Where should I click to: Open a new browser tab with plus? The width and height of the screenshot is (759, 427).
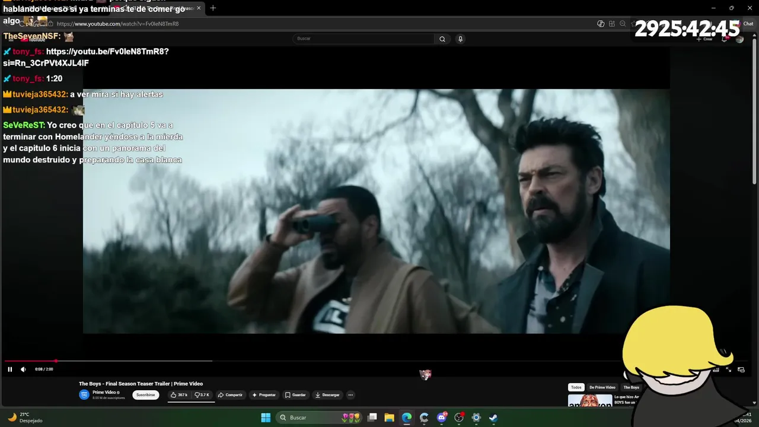[x=213, y=8]
